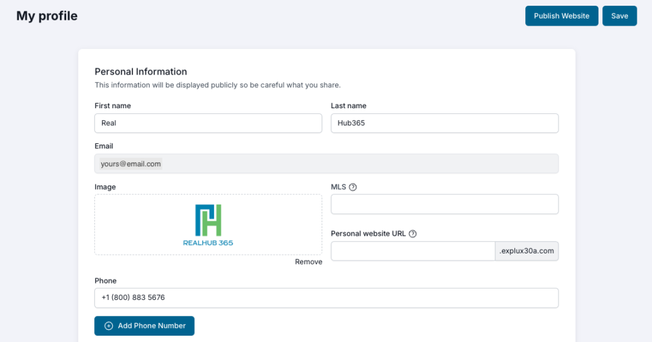Click the Add Phone Number button label

point(152,325)
